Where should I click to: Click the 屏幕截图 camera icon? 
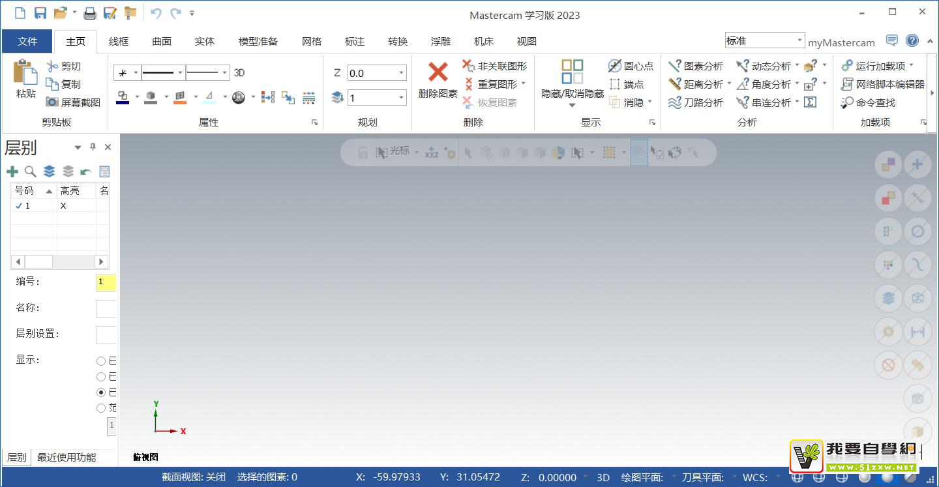(52, 102)
